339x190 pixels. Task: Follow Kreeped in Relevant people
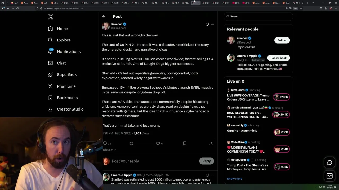[282, 40]
